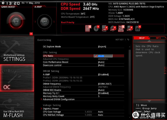Click the help panel bottom grip handle

point(149,101)
